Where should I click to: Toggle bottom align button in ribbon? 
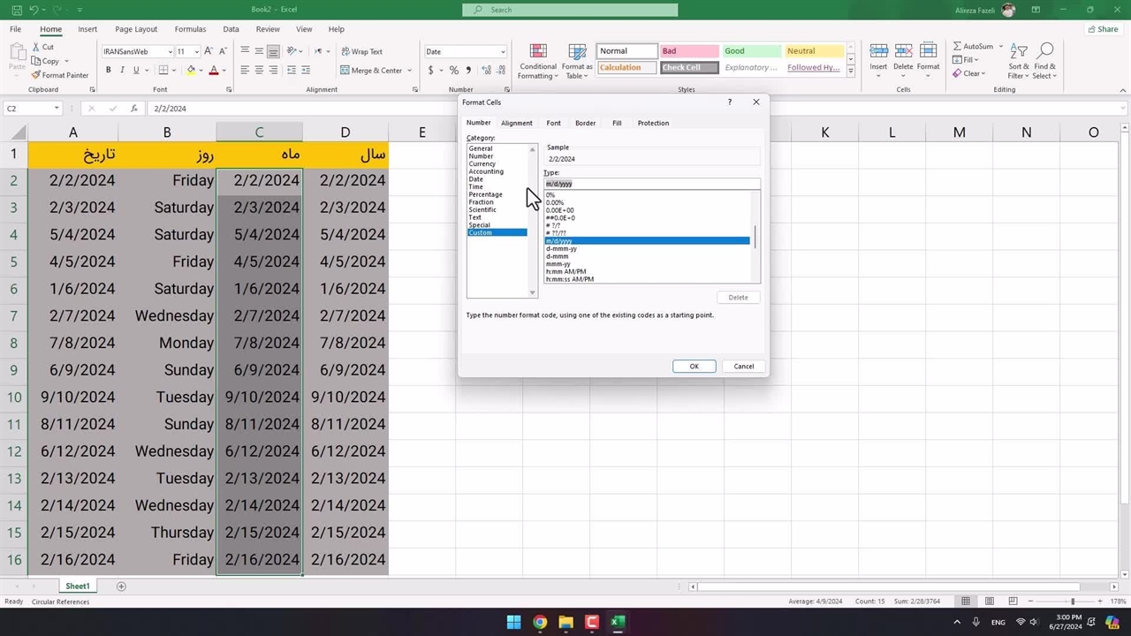pyautogui.click(x=274, y=51)
